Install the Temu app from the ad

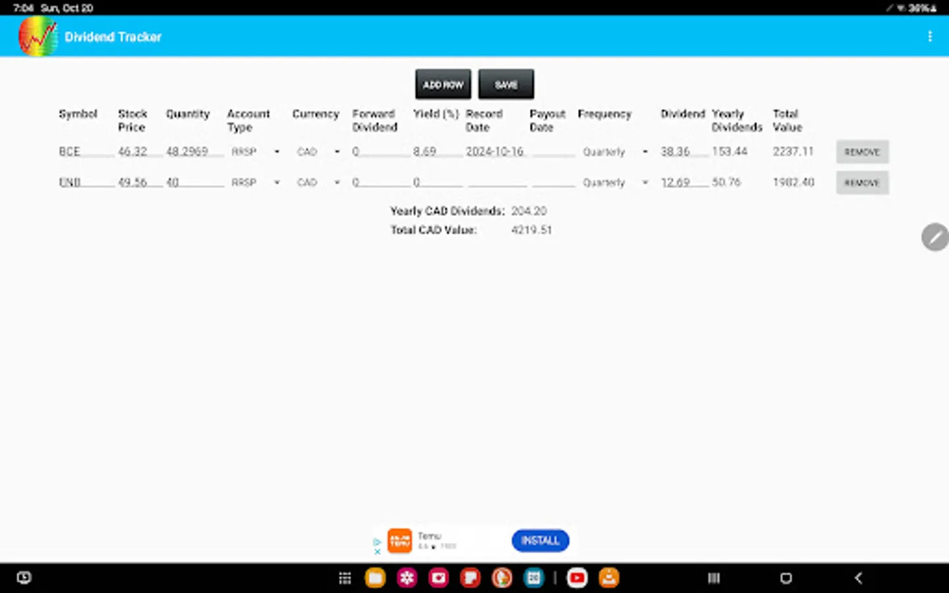[x=540, y=540]
